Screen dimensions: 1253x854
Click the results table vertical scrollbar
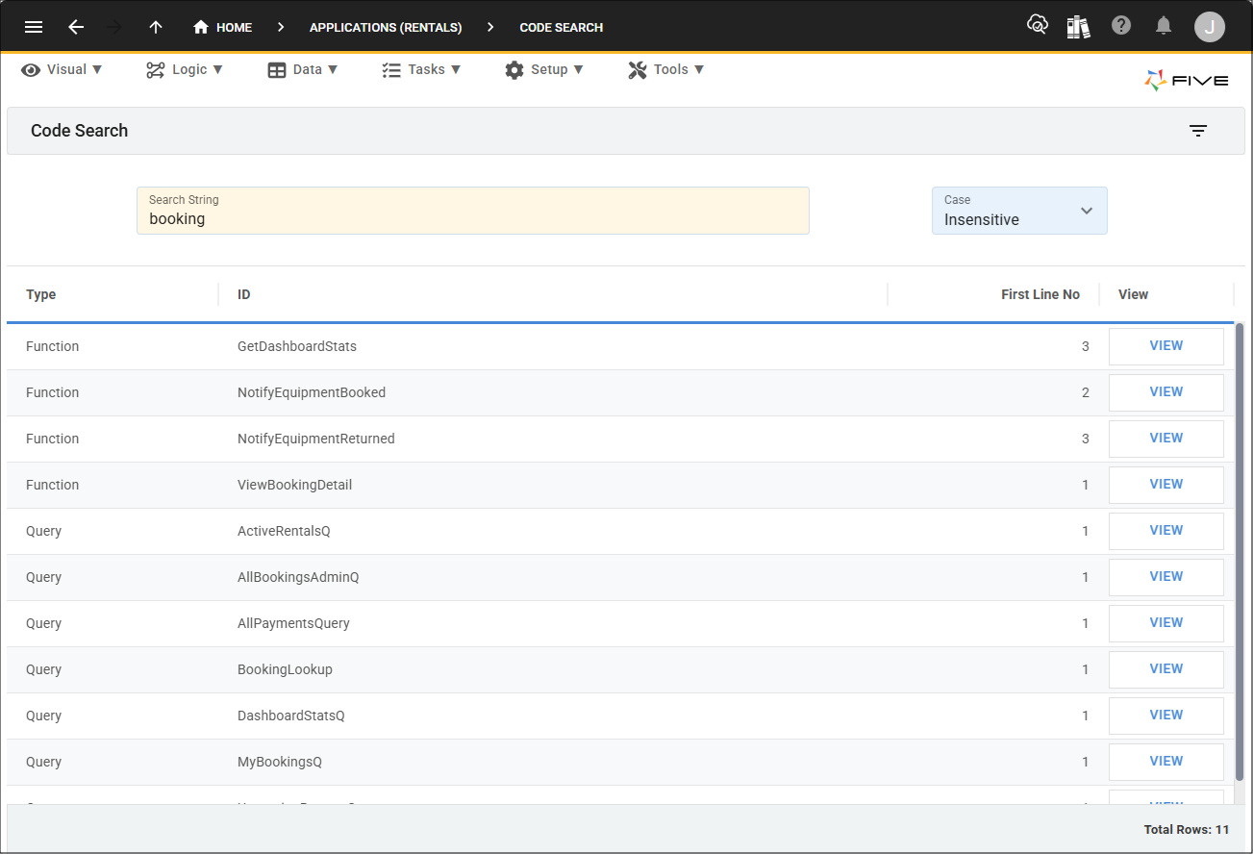1240,552
